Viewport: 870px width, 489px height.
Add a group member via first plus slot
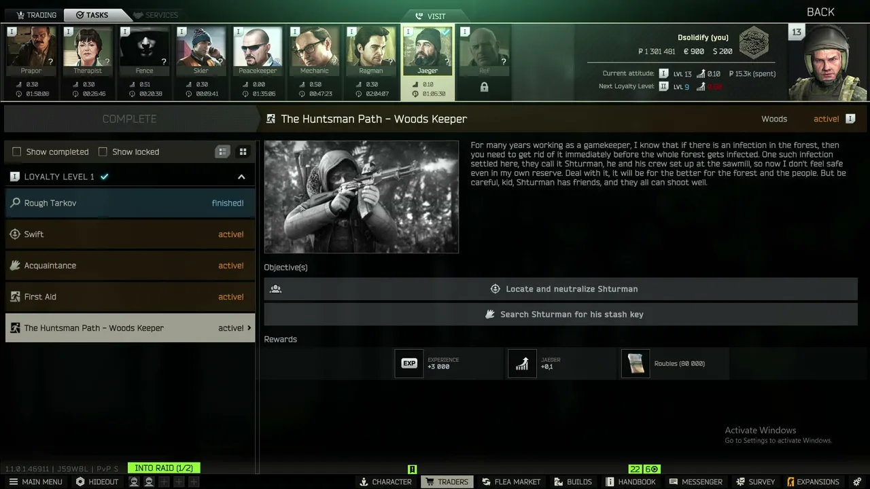pyautogui.click(x=164, y=482)
